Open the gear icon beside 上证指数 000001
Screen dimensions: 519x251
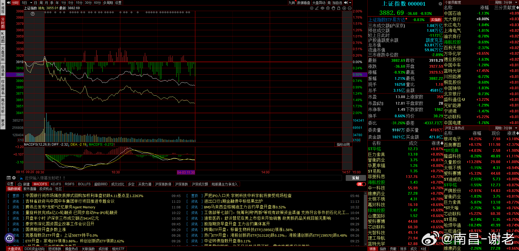pyautogui.click(x=440, y=4)
